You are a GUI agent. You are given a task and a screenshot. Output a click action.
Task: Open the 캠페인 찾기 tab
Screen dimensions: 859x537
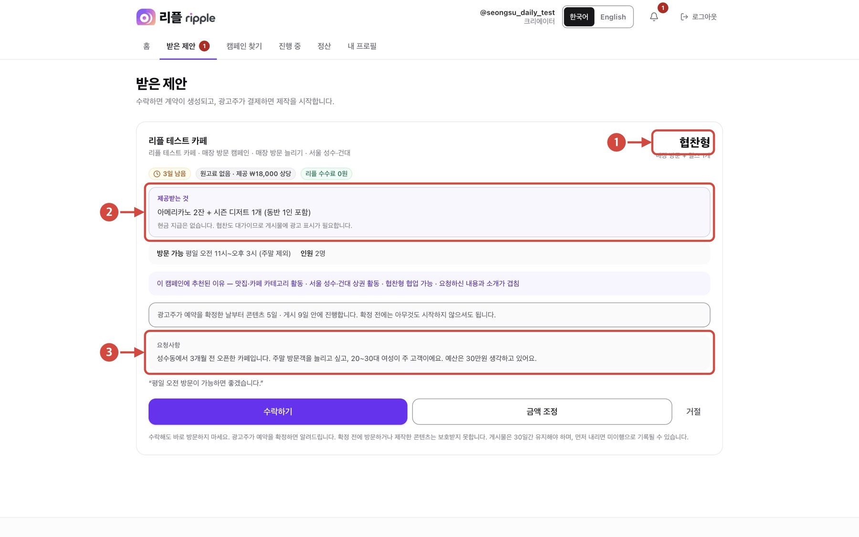244,46
